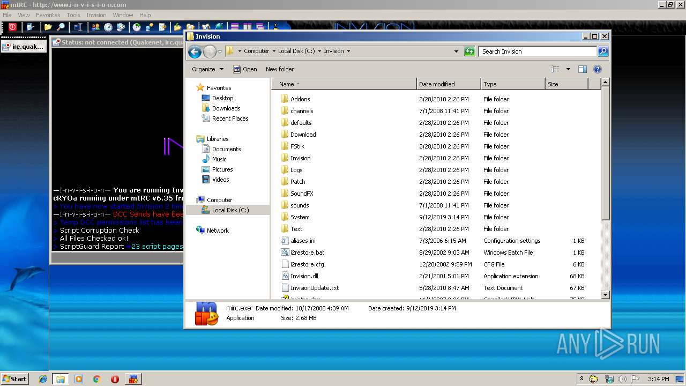
Task: Click the red Connect icon in mIRC toolbar
Action: [x=12, y=27]
